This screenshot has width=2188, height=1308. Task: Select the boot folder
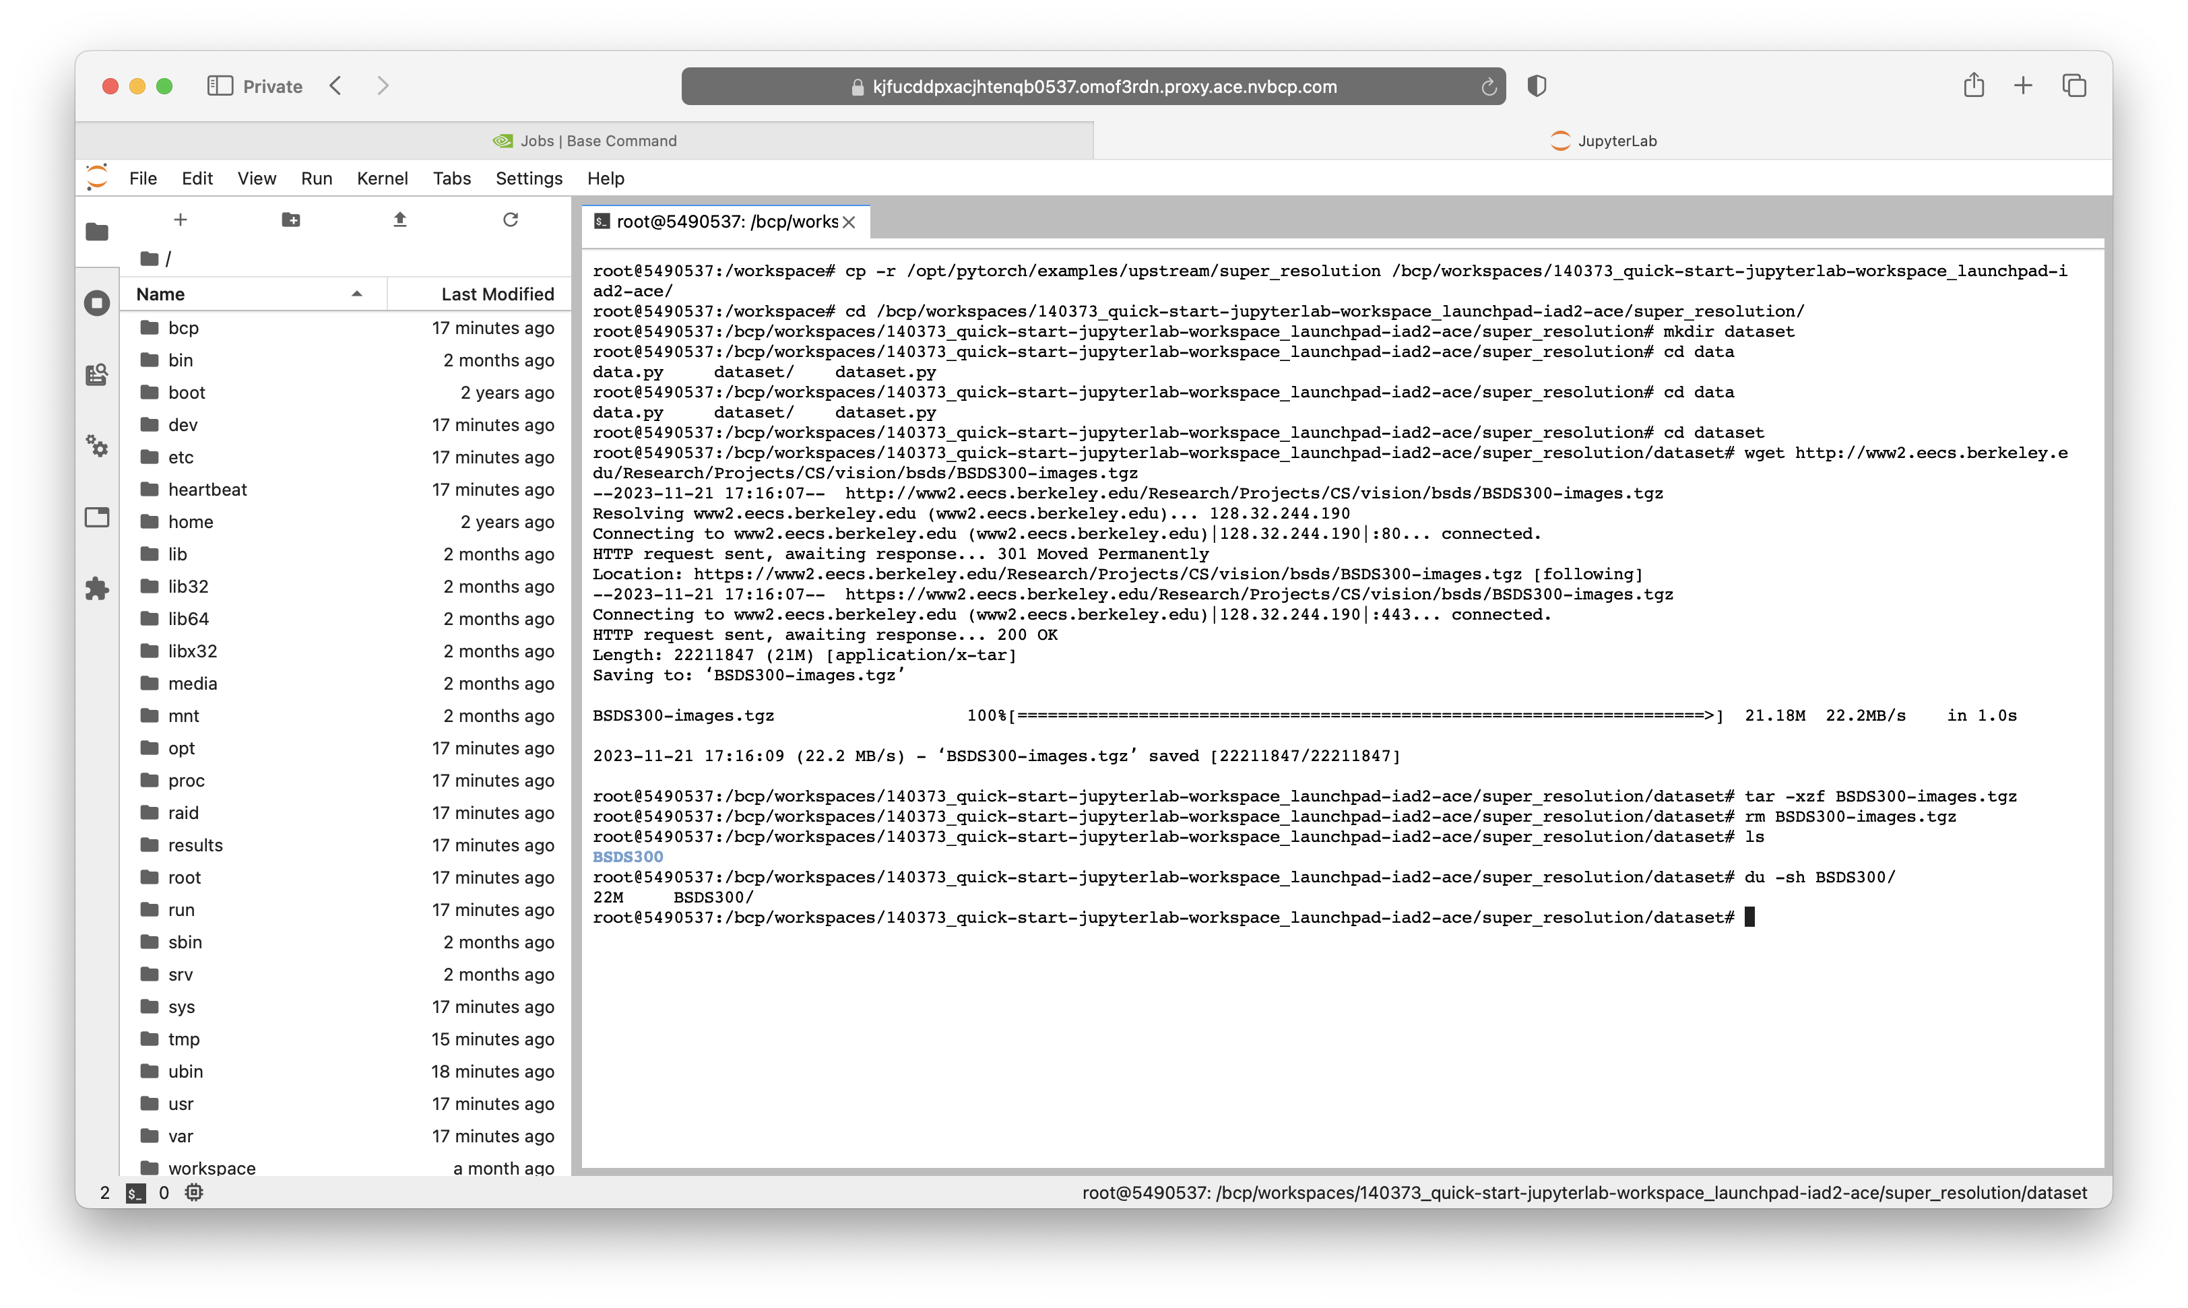346,392
